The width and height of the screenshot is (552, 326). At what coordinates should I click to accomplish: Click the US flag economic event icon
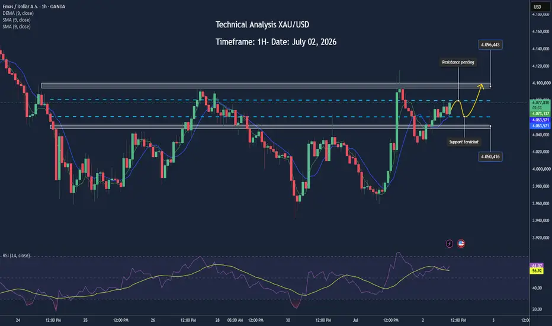[461, 244]
